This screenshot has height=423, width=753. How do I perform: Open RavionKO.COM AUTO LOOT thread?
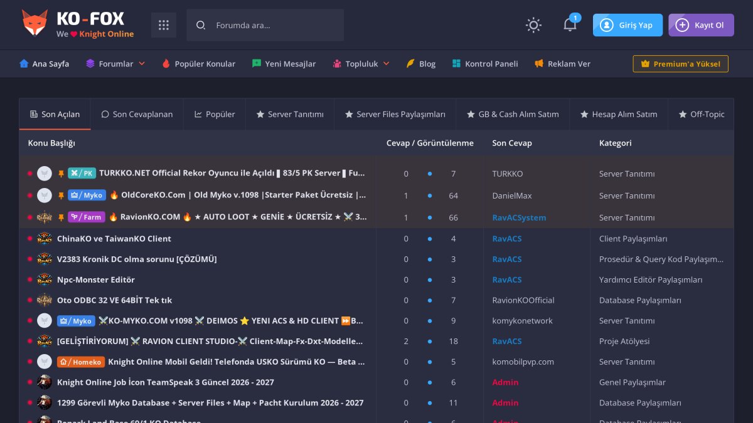238,217
